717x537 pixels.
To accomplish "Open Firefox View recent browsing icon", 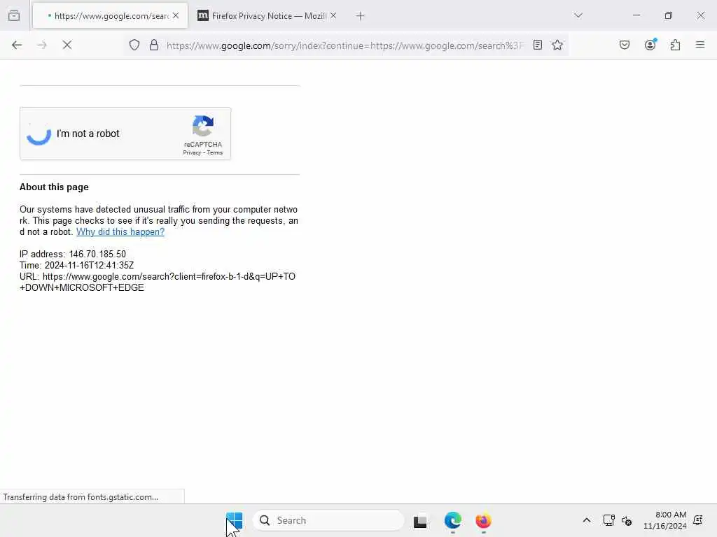I will 14,15.
